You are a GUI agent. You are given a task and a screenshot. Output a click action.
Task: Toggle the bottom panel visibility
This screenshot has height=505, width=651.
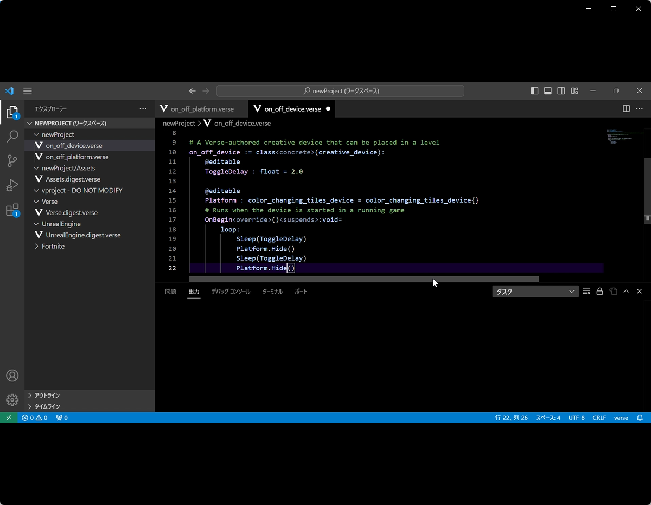tap(548, 91)
